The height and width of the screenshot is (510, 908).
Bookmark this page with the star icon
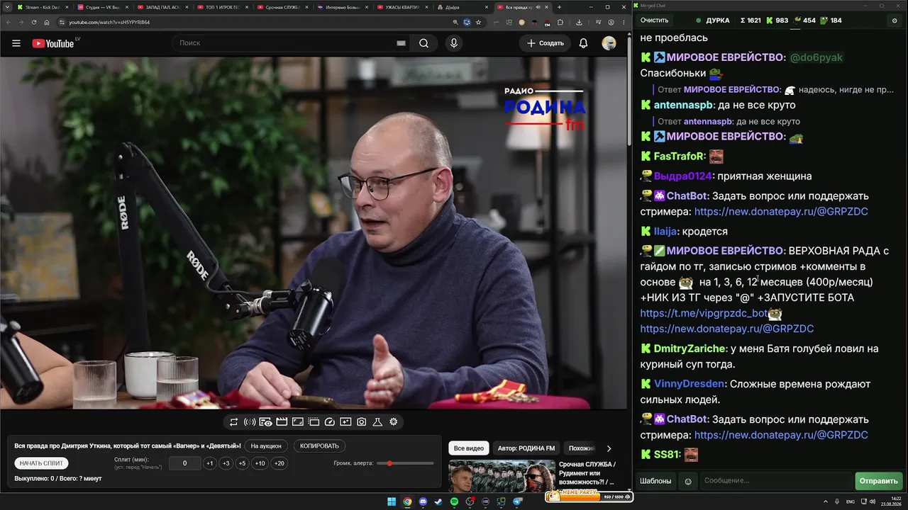click(x=478, y=22)
